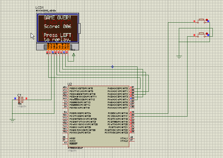The height and width of the screenshot is (158, 223).
Task: Click the Press LEFT line on LCD
Action: point(58,35)
